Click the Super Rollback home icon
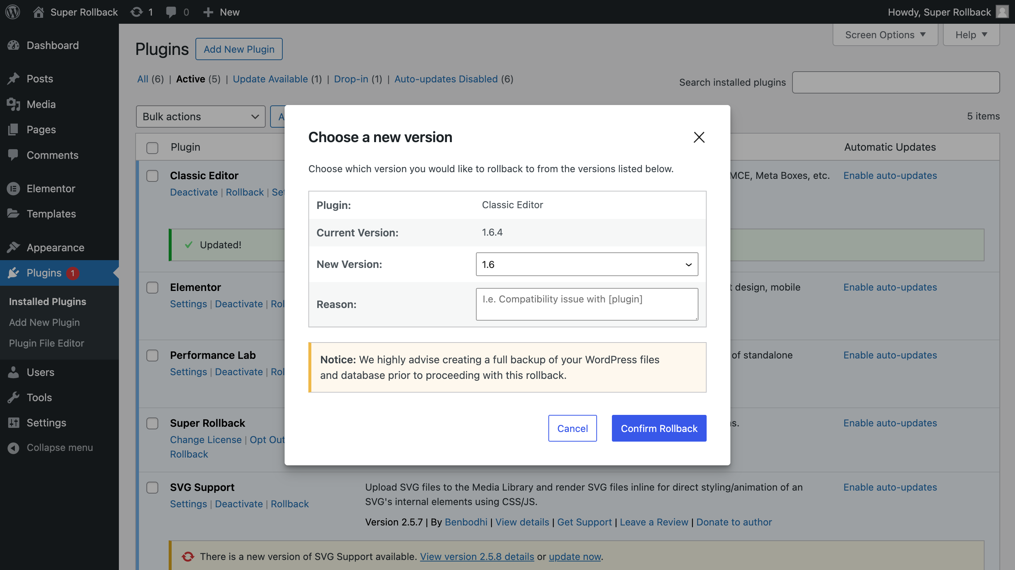The height and width of the screenshot is (570, 1015). (x=38, y=12)
